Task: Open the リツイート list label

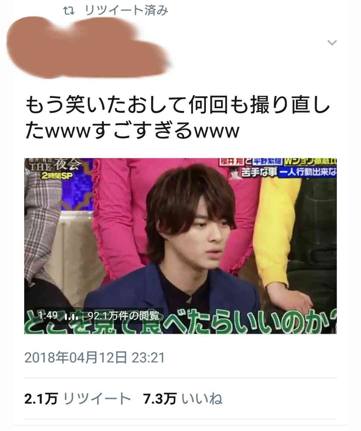Action: [x=97, y=399]
